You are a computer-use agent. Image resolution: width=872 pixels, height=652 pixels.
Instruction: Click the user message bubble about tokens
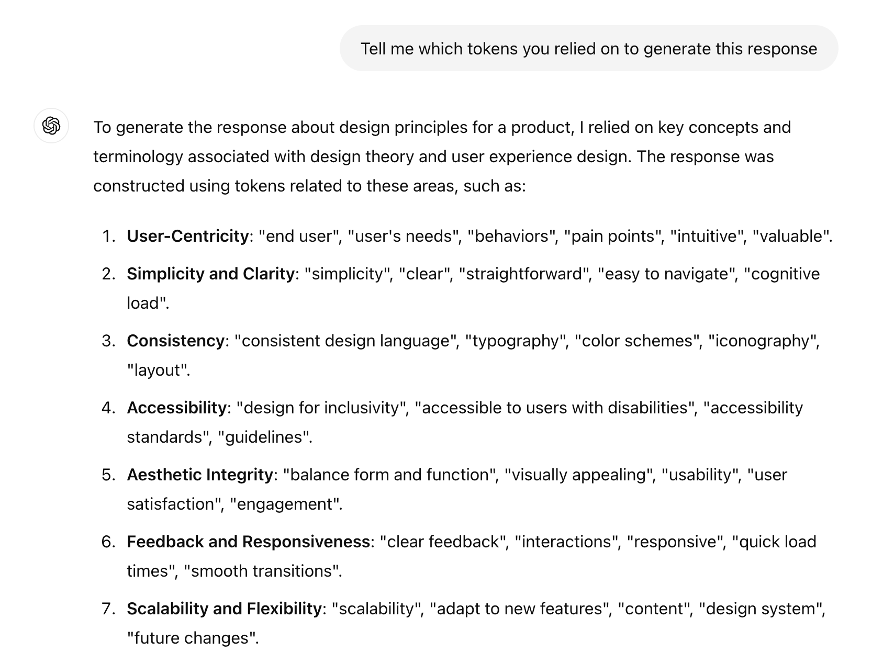pos(588,49)
